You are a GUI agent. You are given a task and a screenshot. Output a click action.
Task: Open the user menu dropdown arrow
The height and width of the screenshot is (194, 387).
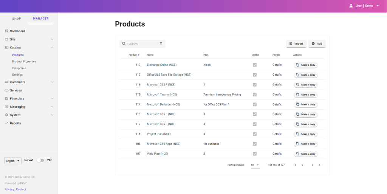pyautogui.click(x=378, y=6)
